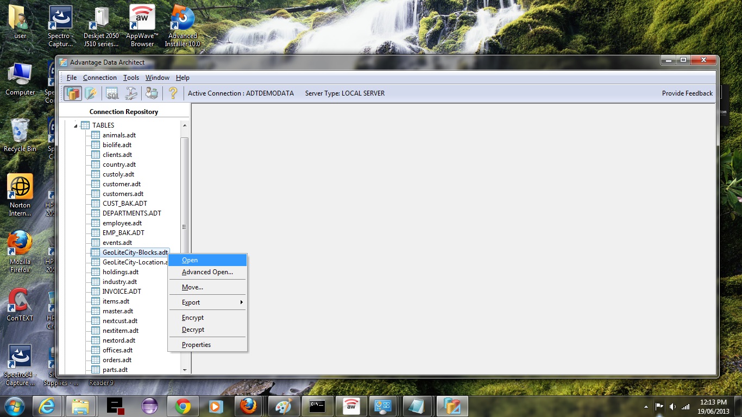The width and height of the screenshot is (742, 417).
Task: Click the Provide Feedback link
Action: pos(687,93)
